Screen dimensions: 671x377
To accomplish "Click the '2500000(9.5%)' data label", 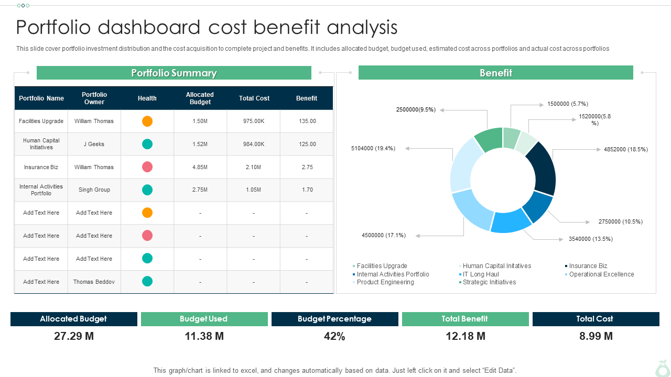I will click(416, 109).
